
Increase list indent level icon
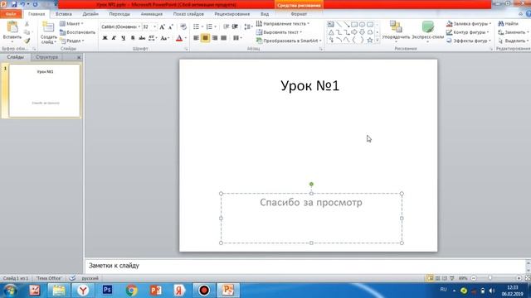click(x=235, y=26)
